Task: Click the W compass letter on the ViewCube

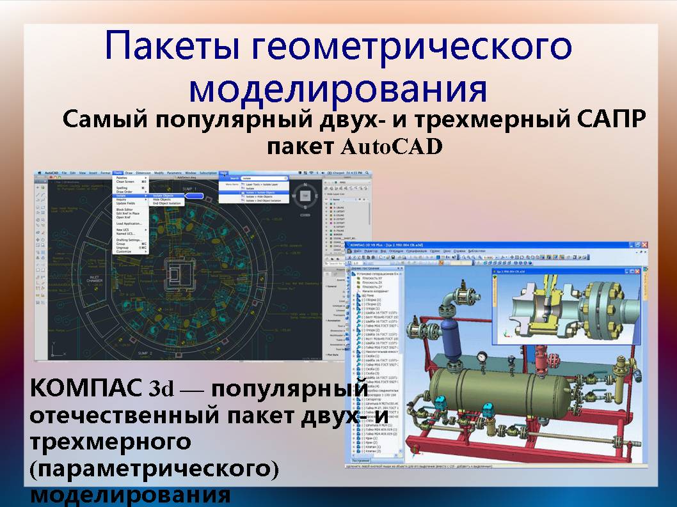Action: tap(294, 196)
